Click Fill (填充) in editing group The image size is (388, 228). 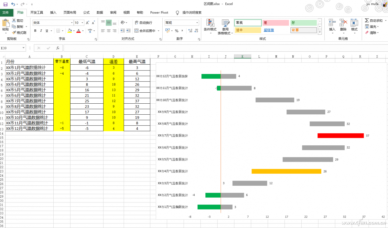(372, 27)
